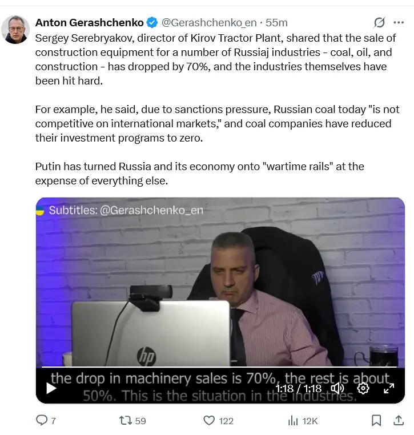Viewport: 414px width, 435px height.
Task: Click the blue verified badge
Action: point(152,22)
